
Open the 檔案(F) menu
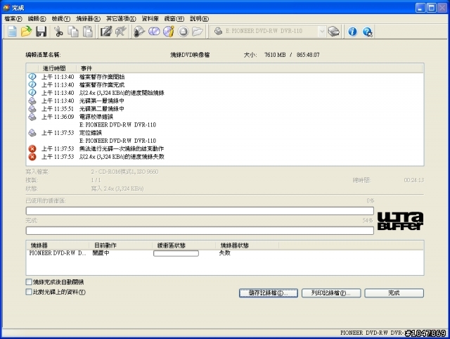(13, 19)
